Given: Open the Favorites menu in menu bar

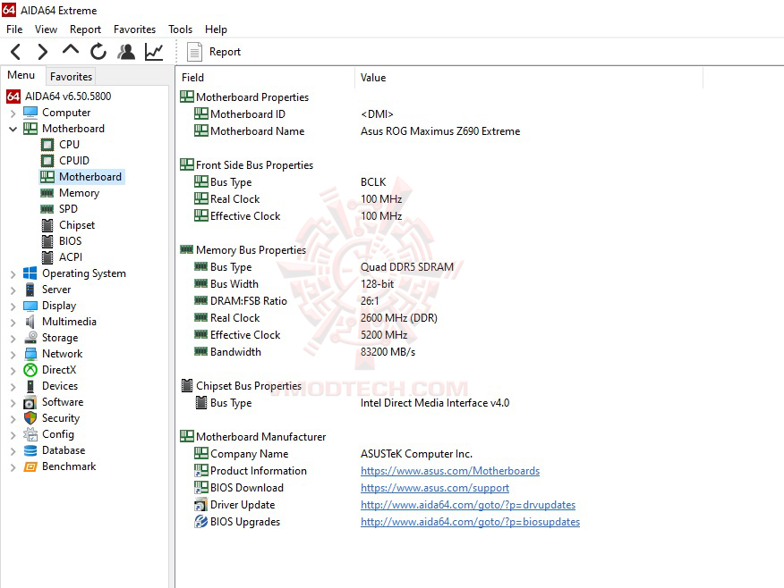Looking at the screenshot, I should [134, 29].
